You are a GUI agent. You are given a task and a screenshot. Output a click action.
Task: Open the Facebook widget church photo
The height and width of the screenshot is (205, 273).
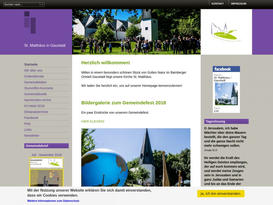pyautogui.click(x=226, y=94)
